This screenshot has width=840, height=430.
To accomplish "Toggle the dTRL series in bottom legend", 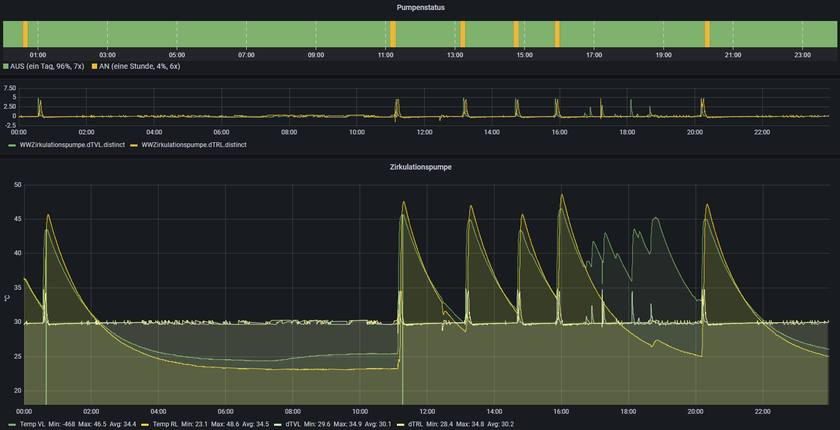I will click(x=415, y=424).
